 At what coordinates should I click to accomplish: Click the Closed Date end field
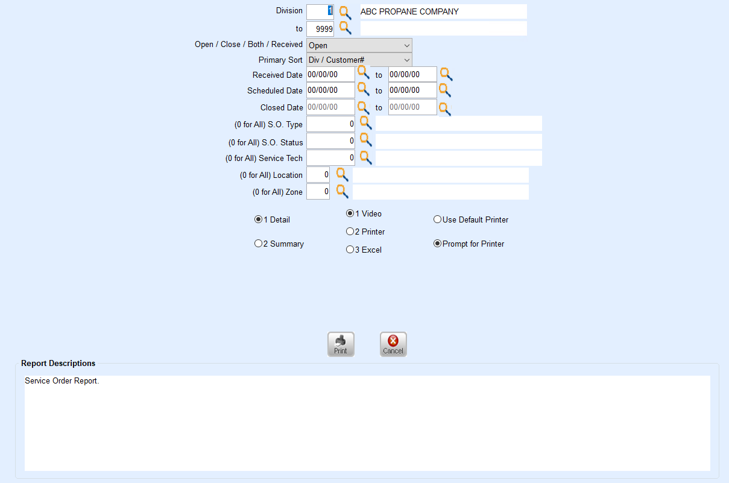click(x=412, y=107)
